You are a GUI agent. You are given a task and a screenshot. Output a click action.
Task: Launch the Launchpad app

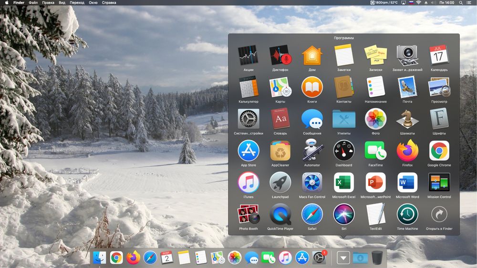coord(280,183)
